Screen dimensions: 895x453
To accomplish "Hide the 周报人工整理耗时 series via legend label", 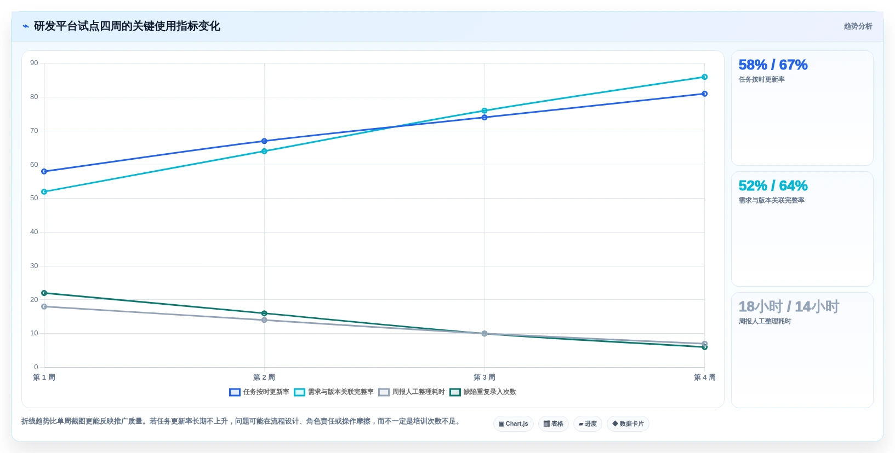I will coord(418,392).
